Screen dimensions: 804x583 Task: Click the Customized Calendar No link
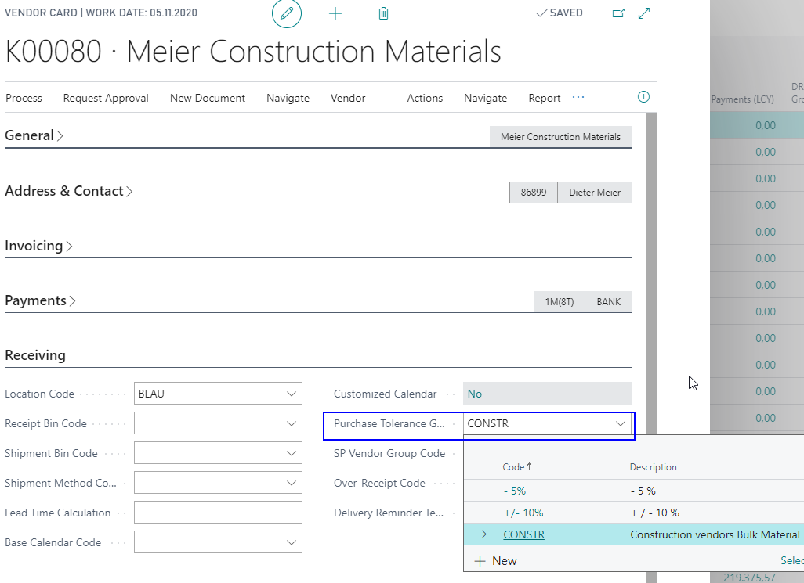pos(474,394)
